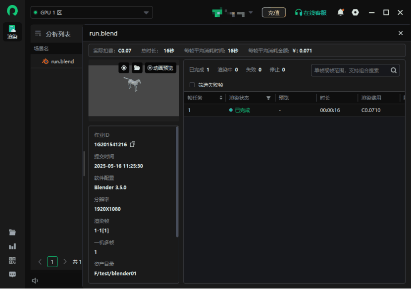Select the frame 1 table row status 已完成
Screen dimensions: 411x289
tap(240, 110)
